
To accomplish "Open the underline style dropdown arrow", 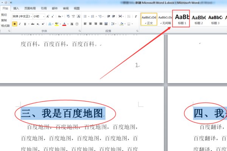I will tap(29, 24).
